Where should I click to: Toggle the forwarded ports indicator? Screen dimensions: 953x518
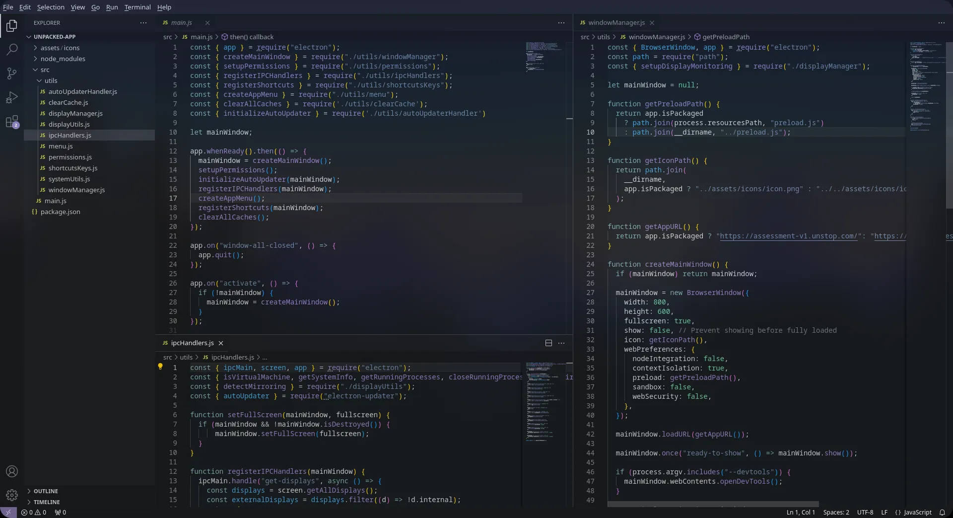tap(60, 513)
